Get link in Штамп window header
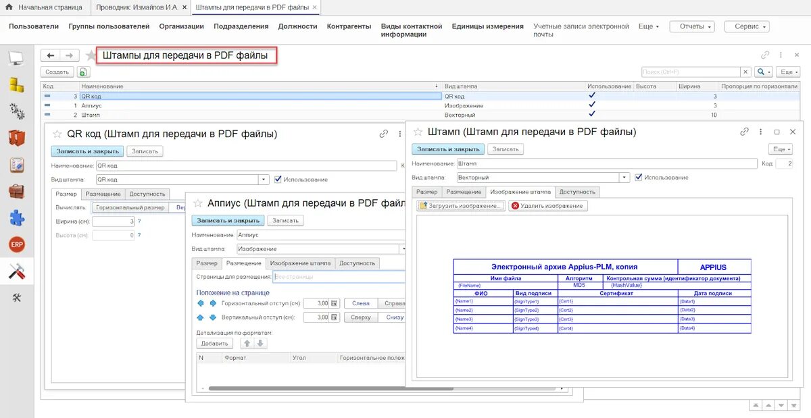The height and width of the screenshot is (418, 811). coord(745,132)
